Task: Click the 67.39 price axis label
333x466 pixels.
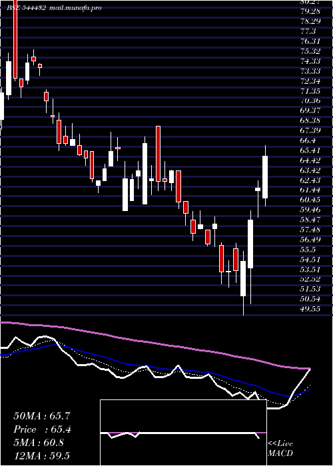Action: 310,130
